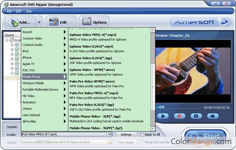Expand the iPhone profile category
The width and height of the screenshot is (236, 150).
44,58
